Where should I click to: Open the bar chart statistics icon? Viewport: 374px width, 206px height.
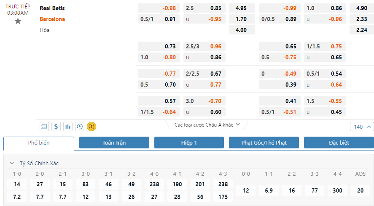pos(68,127)
